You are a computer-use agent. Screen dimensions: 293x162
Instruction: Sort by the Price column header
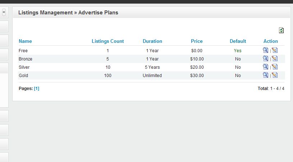coord(197,41)
